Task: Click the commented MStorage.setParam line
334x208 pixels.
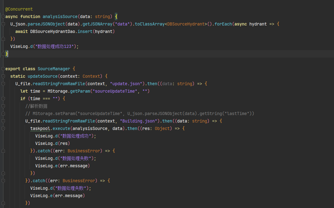Action: 139,113
